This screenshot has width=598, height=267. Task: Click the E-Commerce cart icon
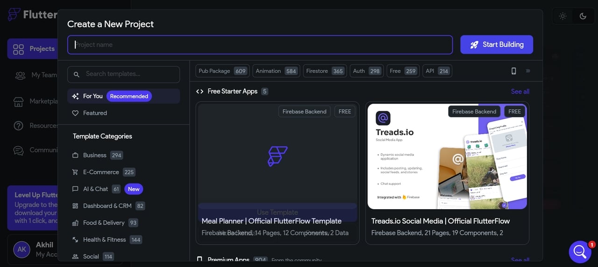(75, 172)
